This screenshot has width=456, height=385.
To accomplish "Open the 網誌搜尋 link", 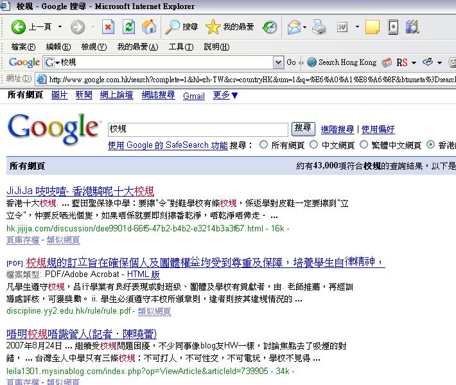I will tap(158, 95).
